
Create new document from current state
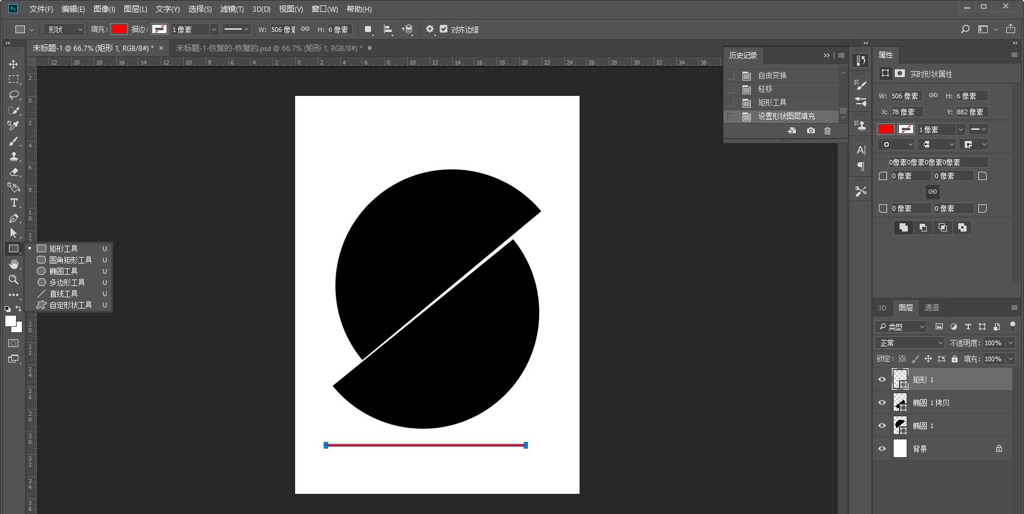[x=792, y=131]
